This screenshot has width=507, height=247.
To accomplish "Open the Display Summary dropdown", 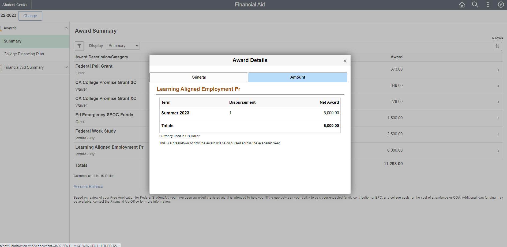I will 123,46.
